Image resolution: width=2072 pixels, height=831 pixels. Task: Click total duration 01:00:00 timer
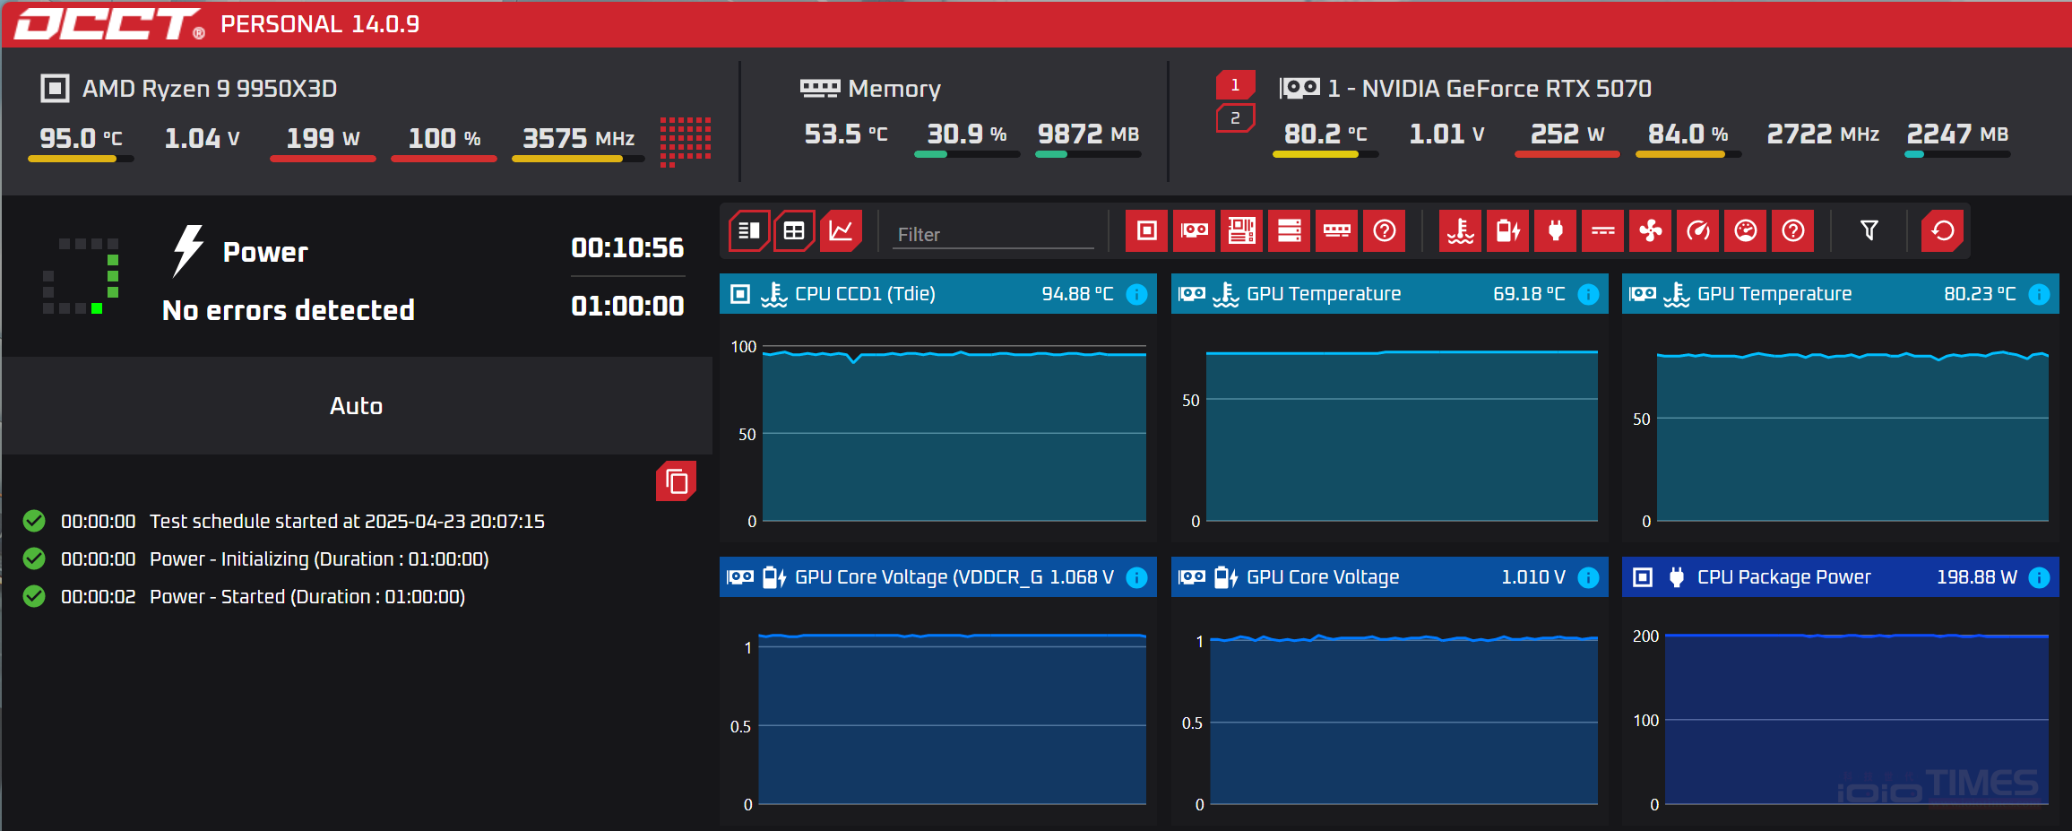627,306
